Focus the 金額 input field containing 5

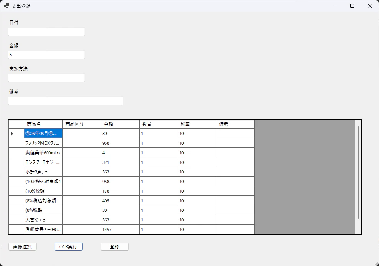(47, 55)
